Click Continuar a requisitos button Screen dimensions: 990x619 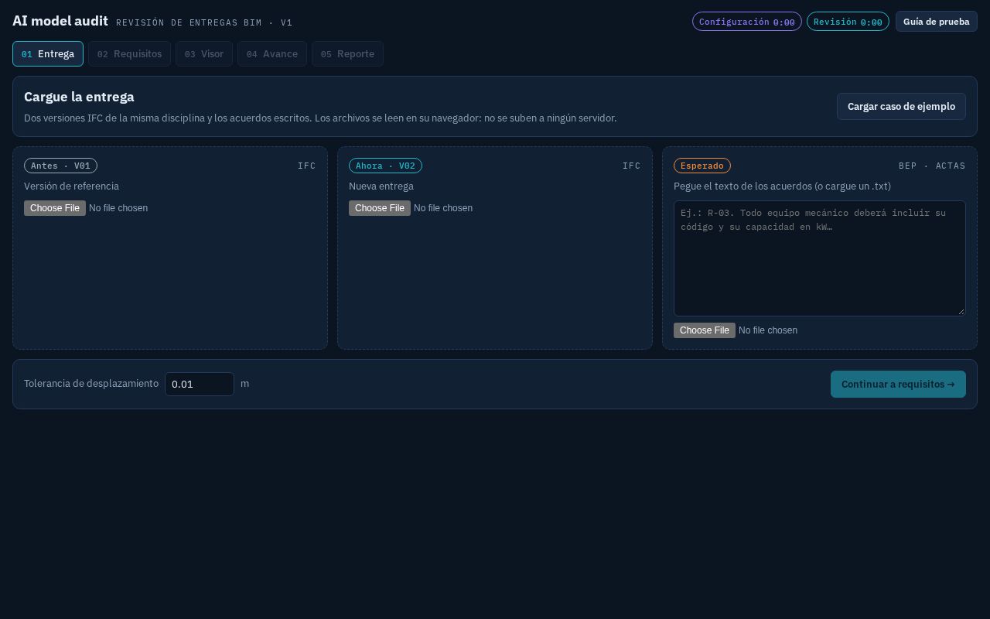(x=898, y=384)
